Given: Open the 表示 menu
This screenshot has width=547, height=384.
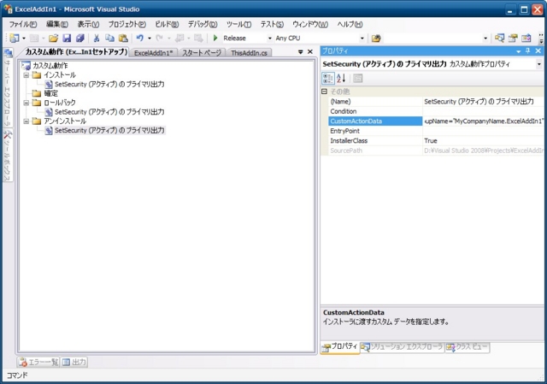Looking at the screenshot, I should tap(88, 24).
